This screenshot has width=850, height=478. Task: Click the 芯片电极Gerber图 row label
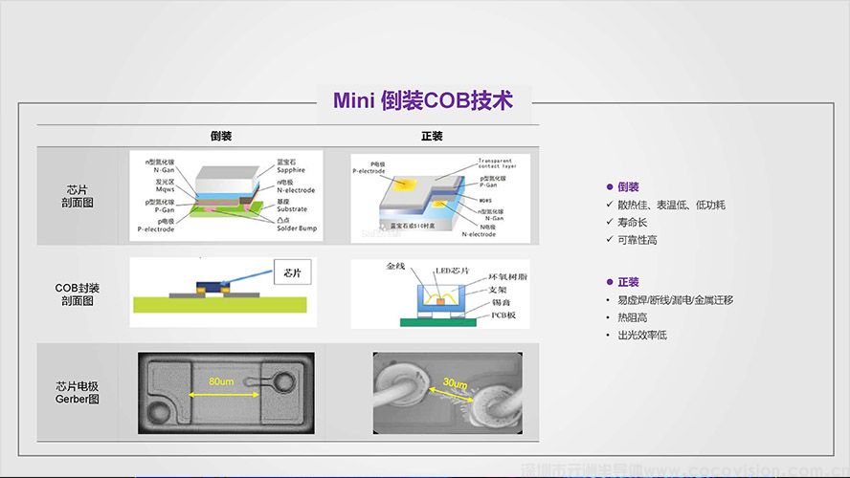click(77, 392)
